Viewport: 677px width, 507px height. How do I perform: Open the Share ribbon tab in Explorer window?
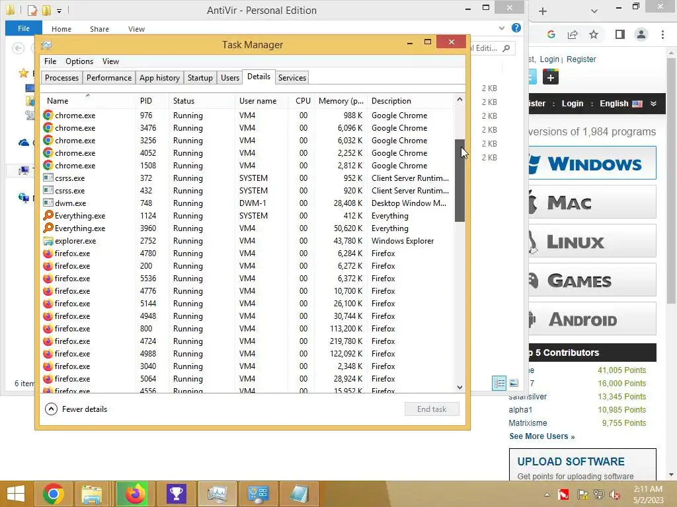99,29
